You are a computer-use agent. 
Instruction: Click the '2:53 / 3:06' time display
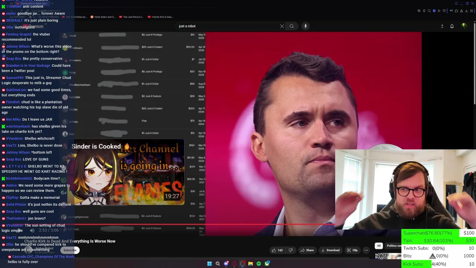(49, 230)
